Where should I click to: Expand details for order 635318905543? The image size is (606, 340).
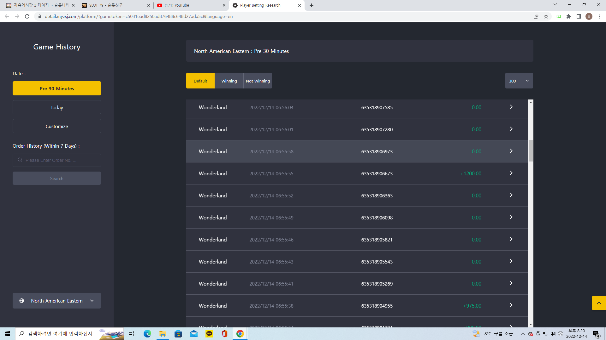click(511, 261)
